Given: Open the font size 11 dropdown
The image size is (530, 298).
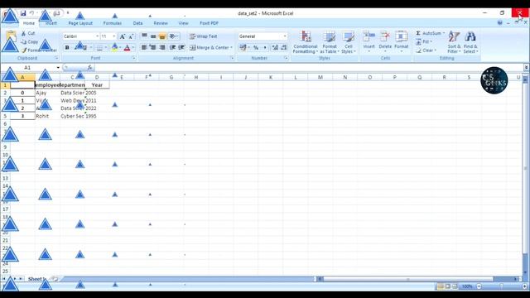Looking at the screenshot, I should click(114, 36).
